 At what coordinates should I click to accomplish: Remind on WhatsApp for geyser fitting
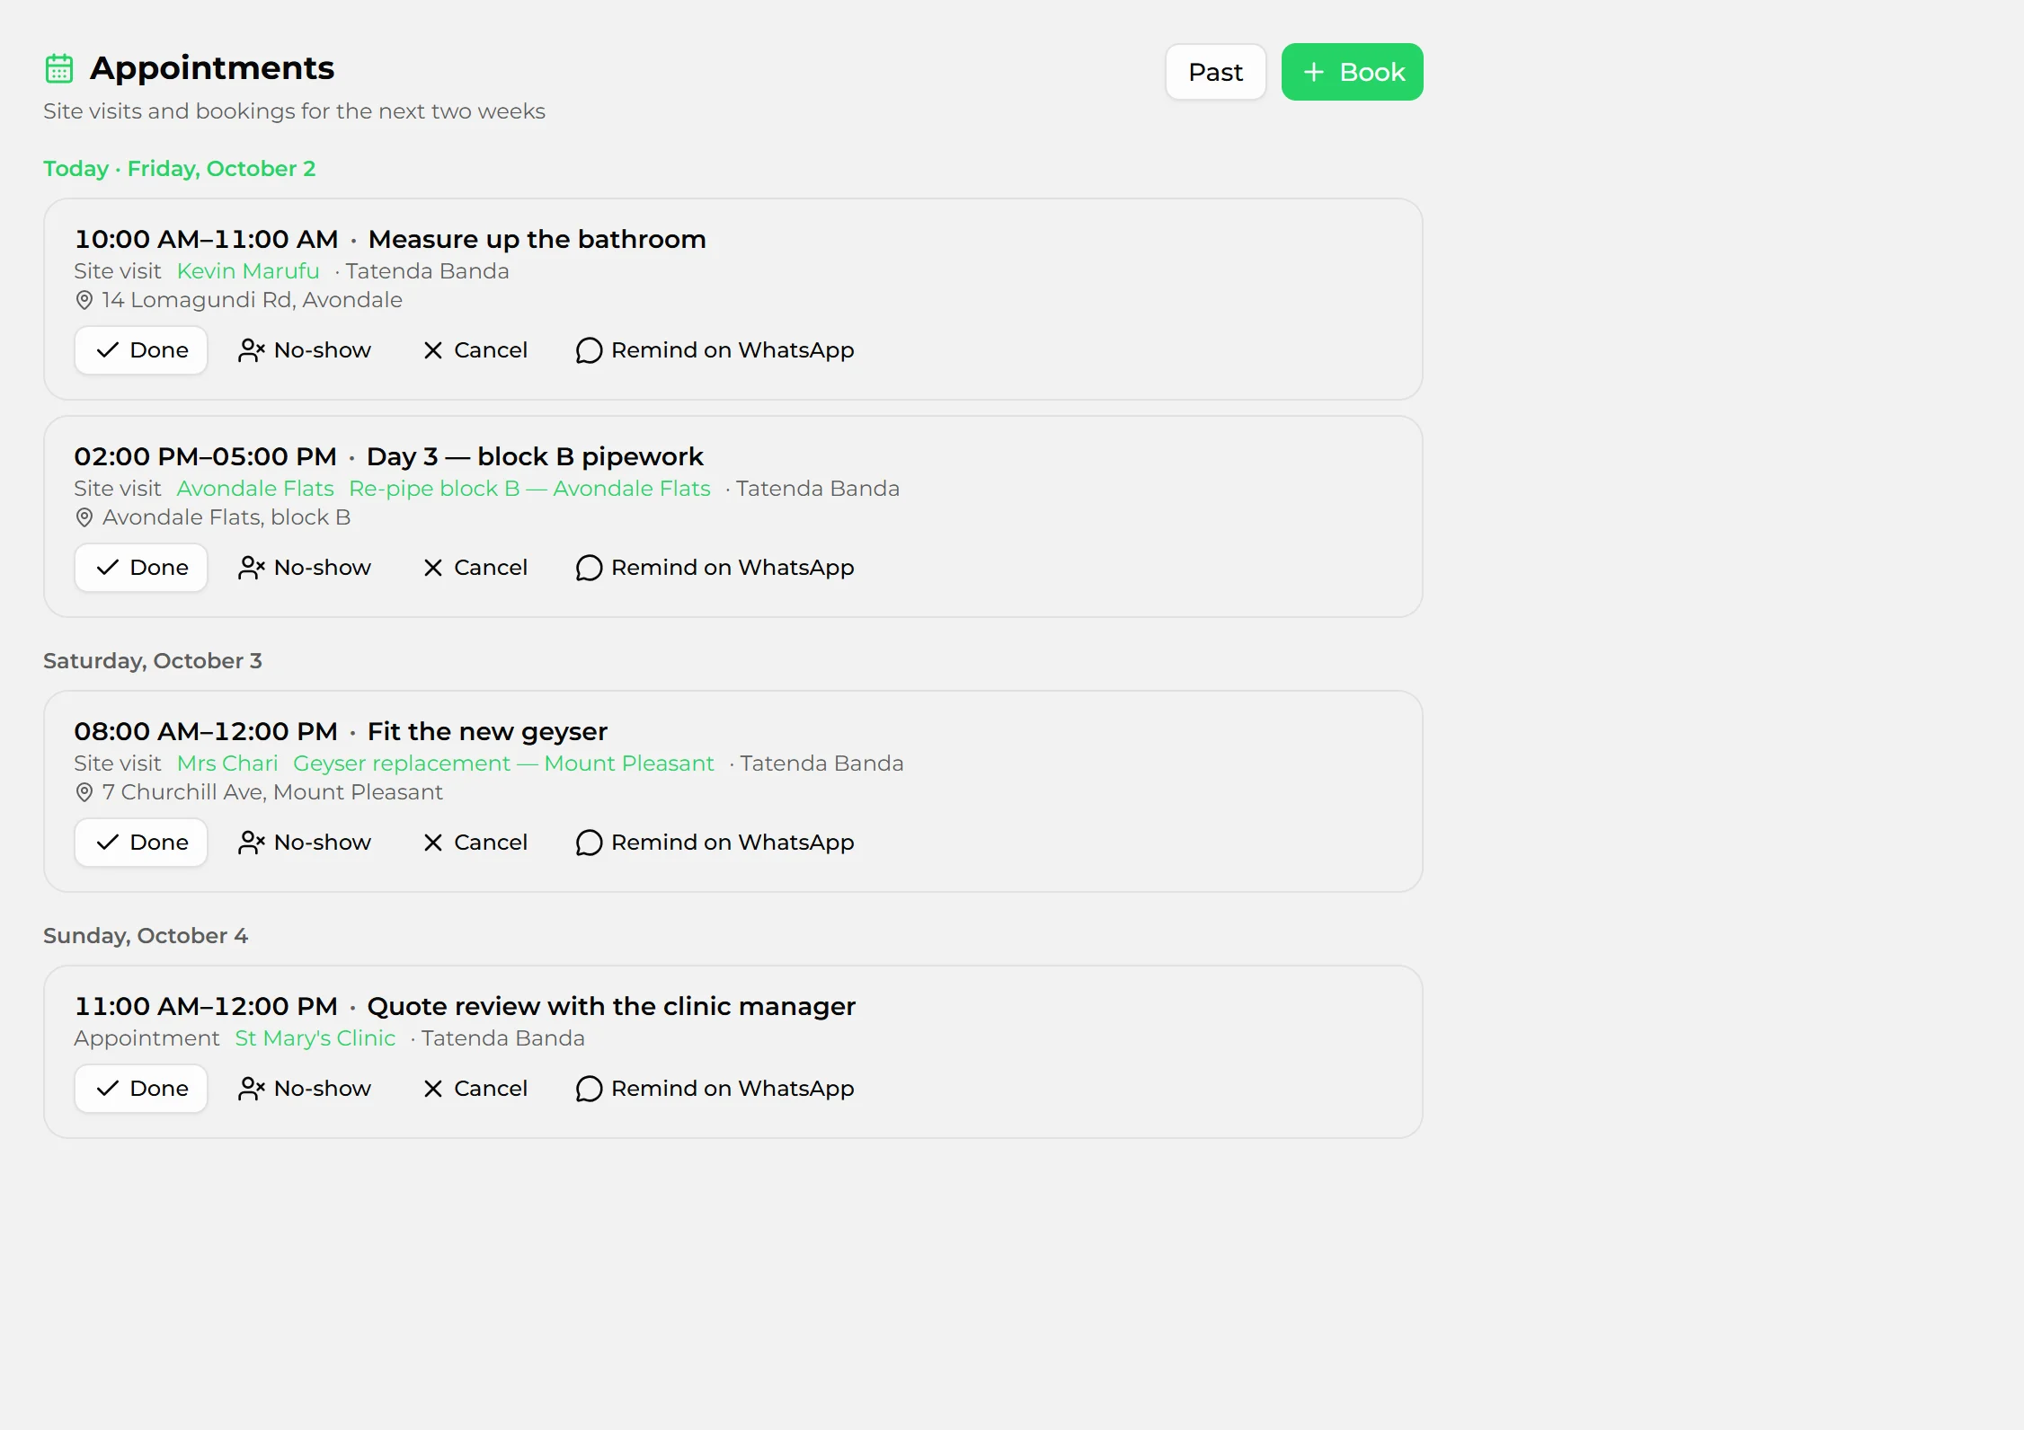click(x=715, y=843)
